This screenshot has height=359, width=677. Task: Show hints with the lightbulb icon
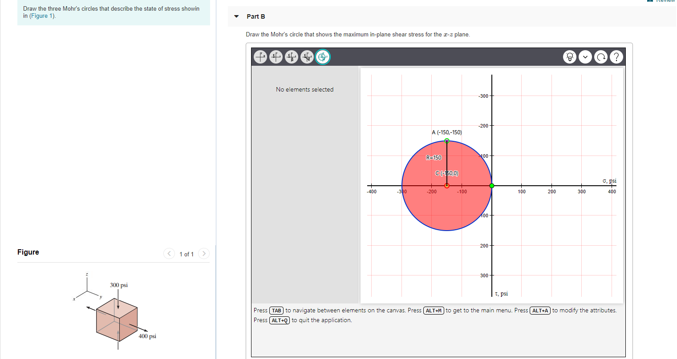coord(570,57)
